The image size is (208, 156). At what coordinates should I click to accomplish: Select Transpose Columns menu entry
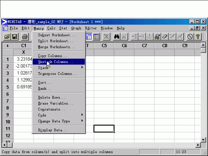(58, 74)
